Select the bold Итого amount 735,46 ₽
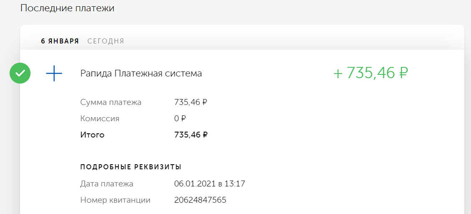Image resolution: width=471 pixels, height=214 pixels. (191, 135)
